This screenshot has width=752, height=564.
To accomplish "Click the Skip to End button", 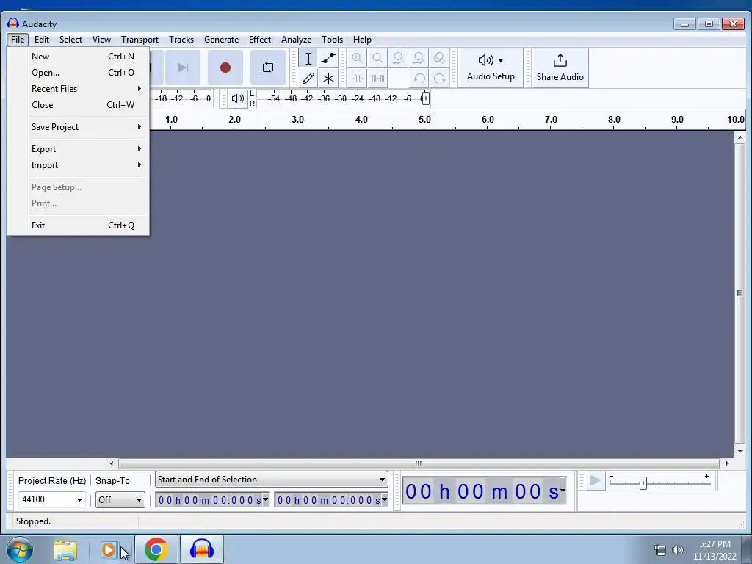I will tap(183, 68).
